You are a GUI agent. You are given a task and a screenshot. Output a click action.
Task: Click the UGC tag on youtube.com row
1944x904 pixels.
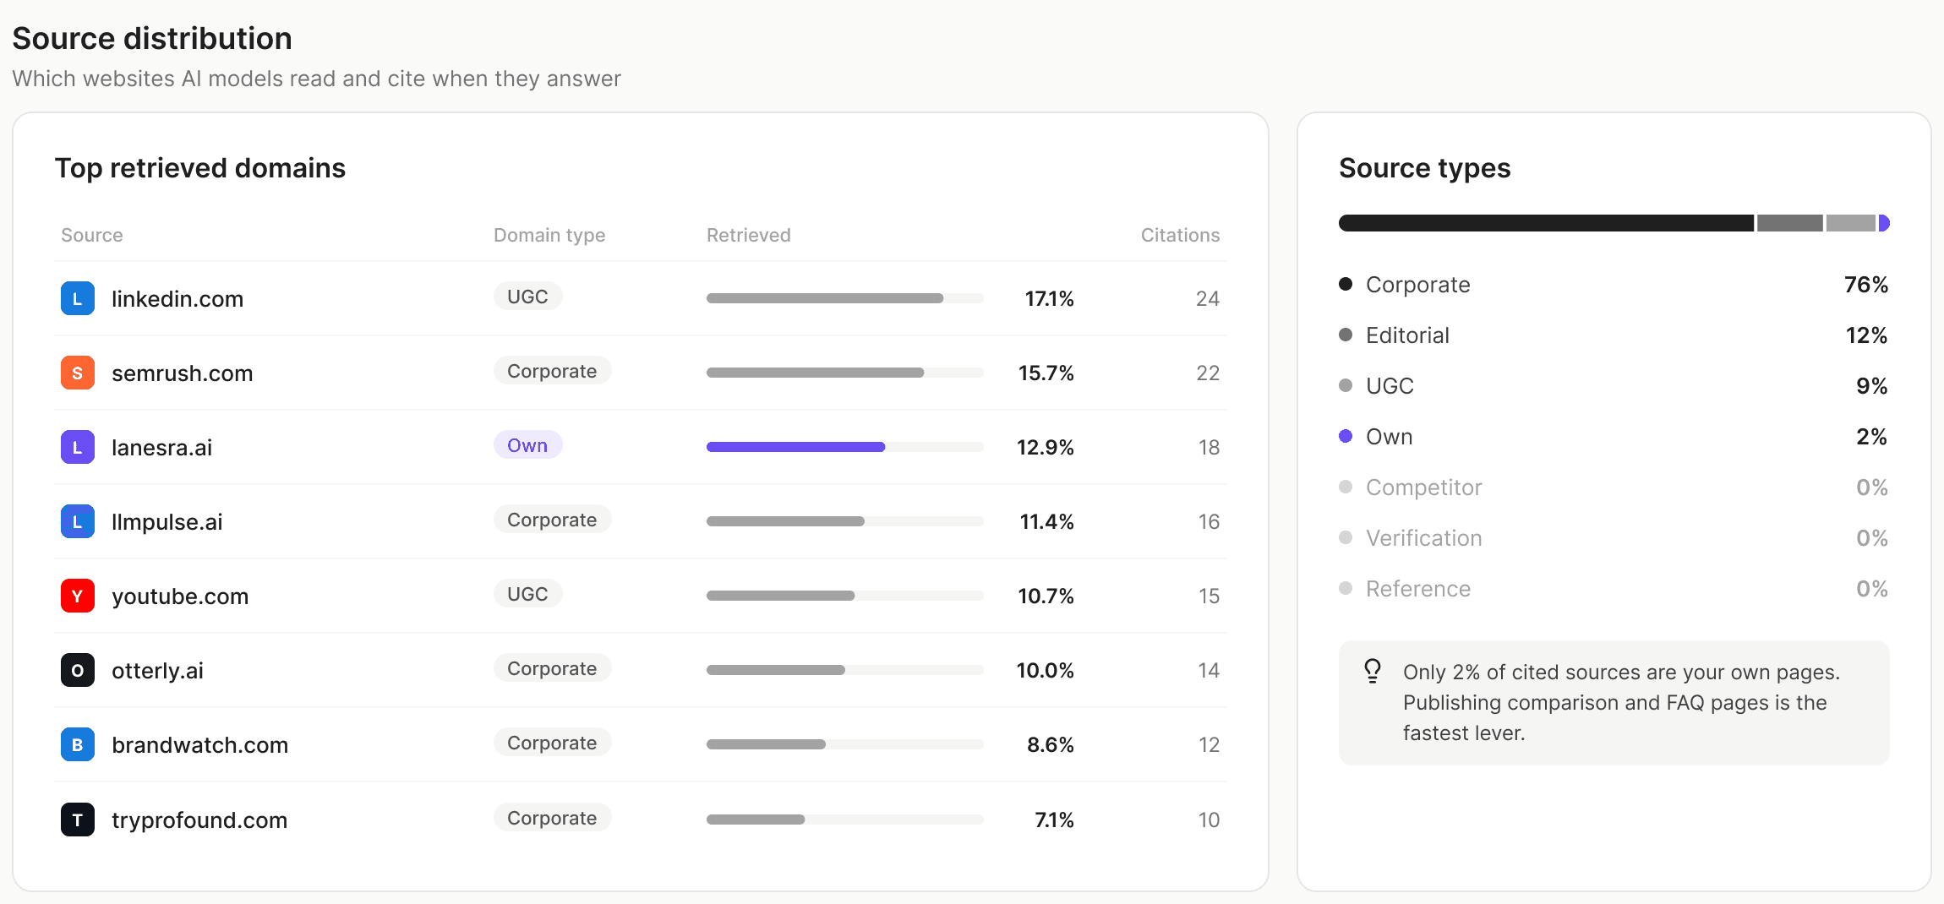pos(527,594)
